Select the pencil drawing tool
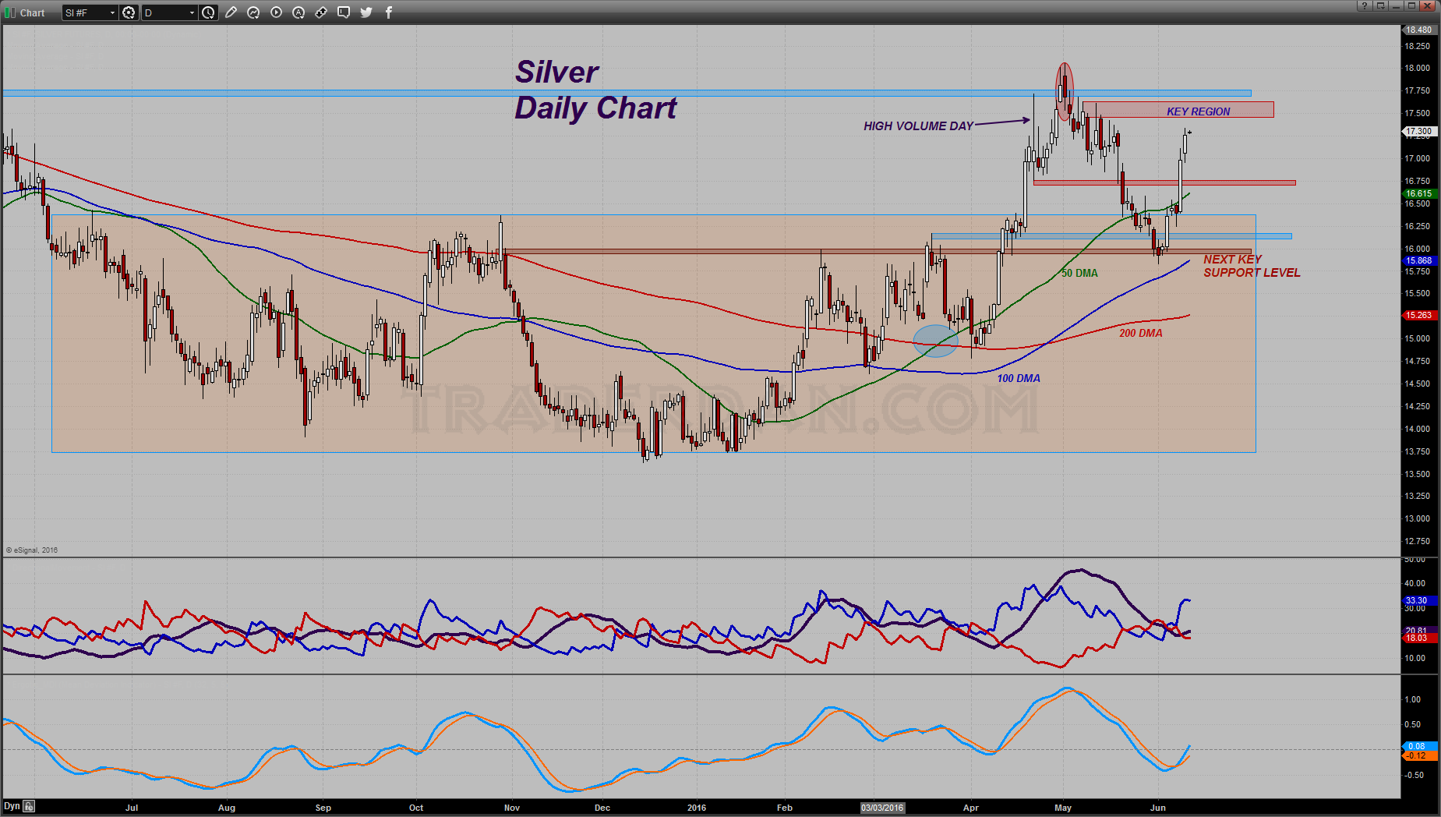This screenshot has height=817, width=1441. click(231, 12)
